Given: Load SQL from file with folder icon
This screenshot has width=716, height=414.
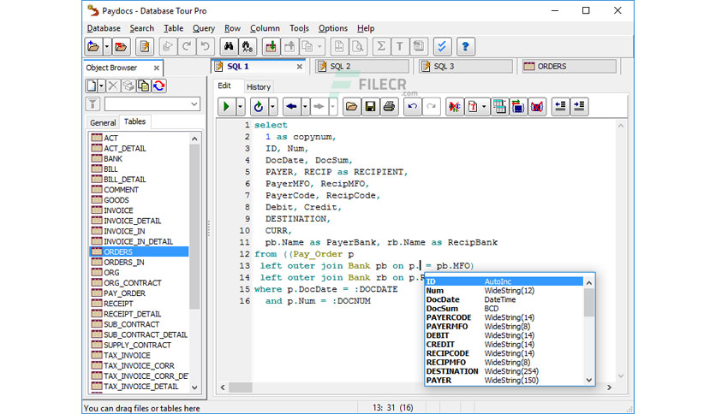Looking at the screenshot, I should [x=351, y=107].
